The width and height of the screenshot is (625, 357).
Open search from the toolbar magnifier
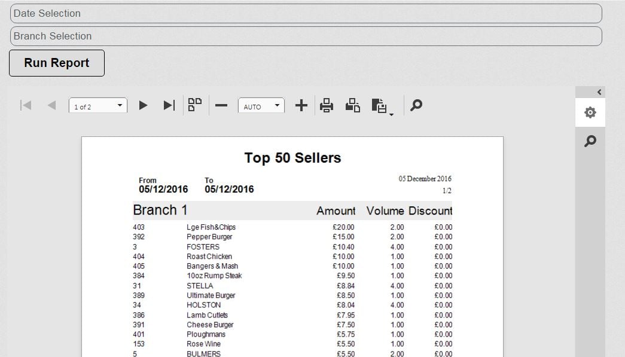click(416, 106)
